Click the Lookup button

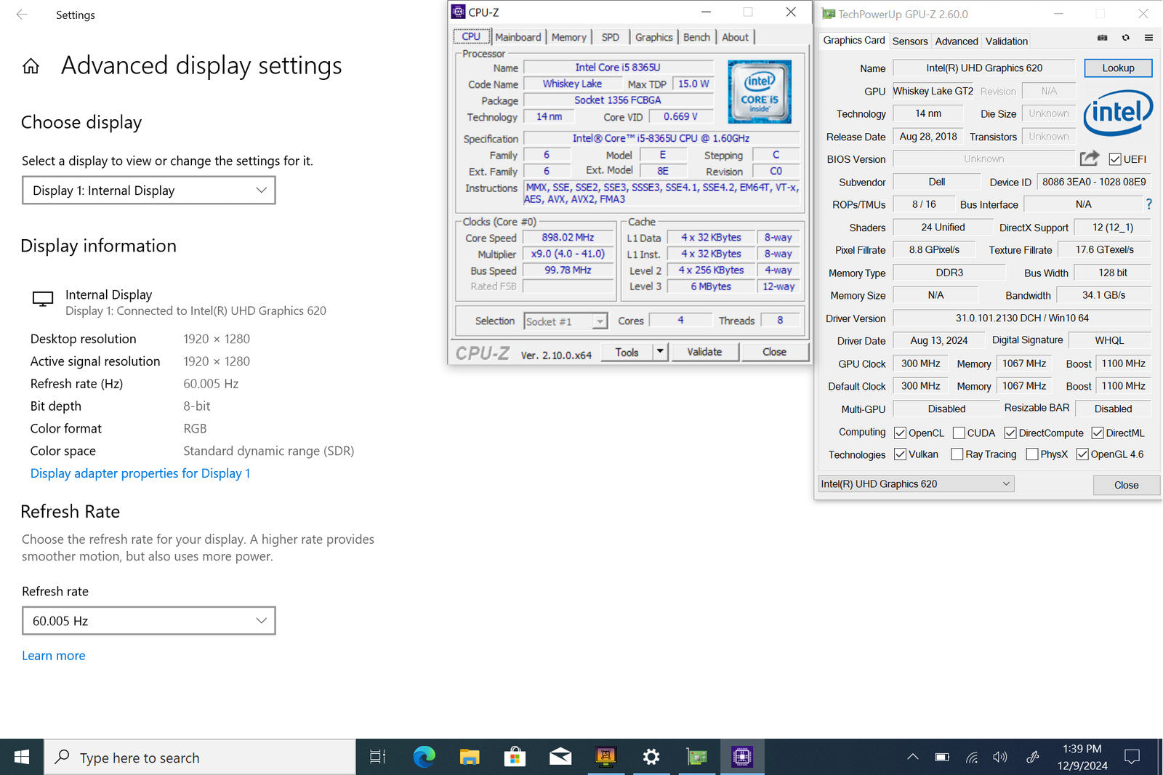(1117, 68)
